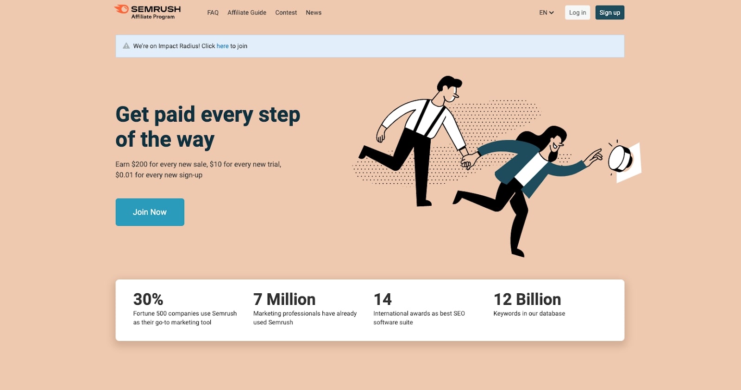Screen dimensions: 741x390
Task: Click the '12 Billion' statistic
Action: click(527, 299)
